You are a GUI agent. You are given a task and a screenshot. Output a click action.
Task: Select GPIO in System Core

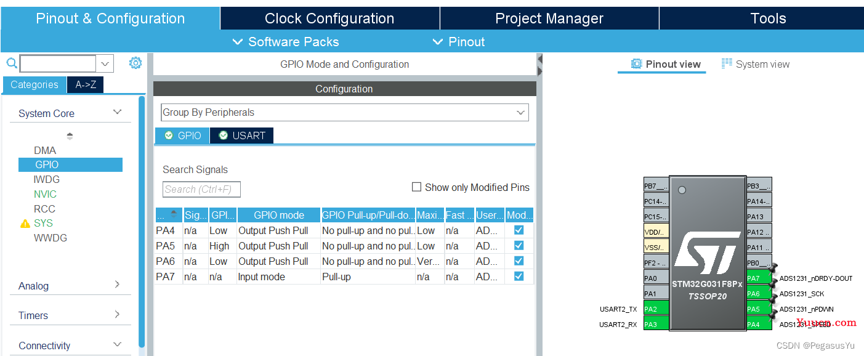[x=70, y=164]
